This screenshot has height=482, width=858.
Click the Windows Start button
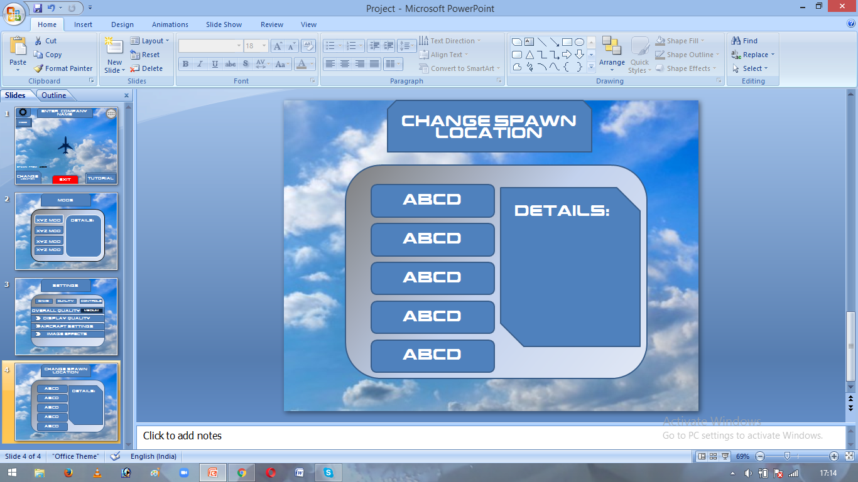pos(11,473)
